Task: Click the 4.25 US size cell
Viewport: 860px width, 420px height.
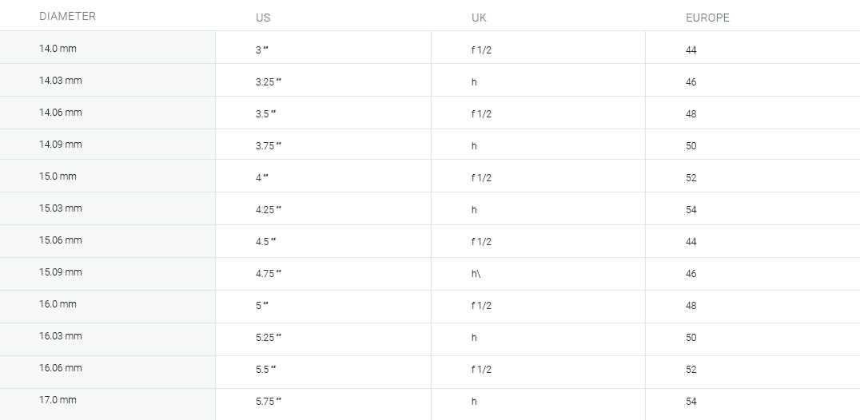Action: (323, 208)
